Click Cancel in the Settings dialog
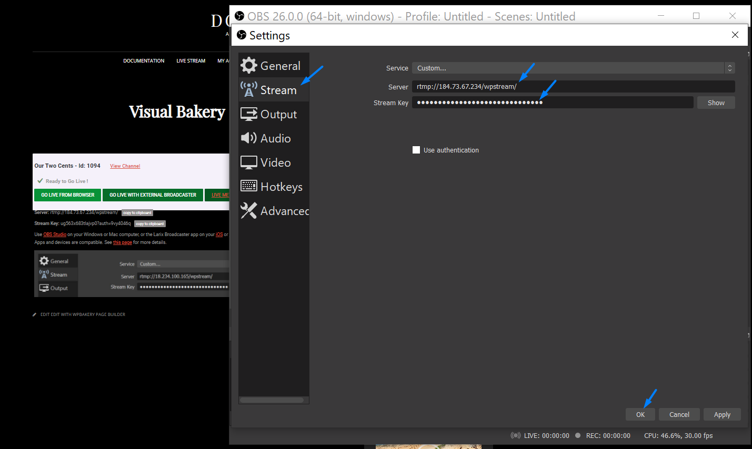The width and height of the screenshot is (752, 449). (x=679, y=414)
